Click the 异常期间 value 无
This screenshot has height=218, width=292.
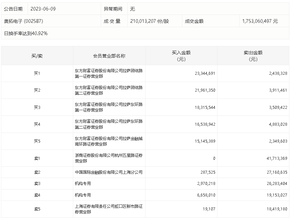[132, 9]
